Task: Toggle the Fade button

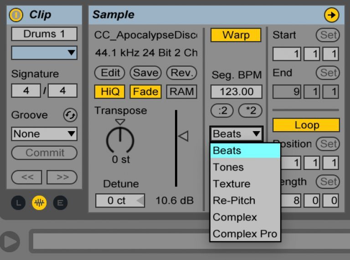Action: pos(145,91)
